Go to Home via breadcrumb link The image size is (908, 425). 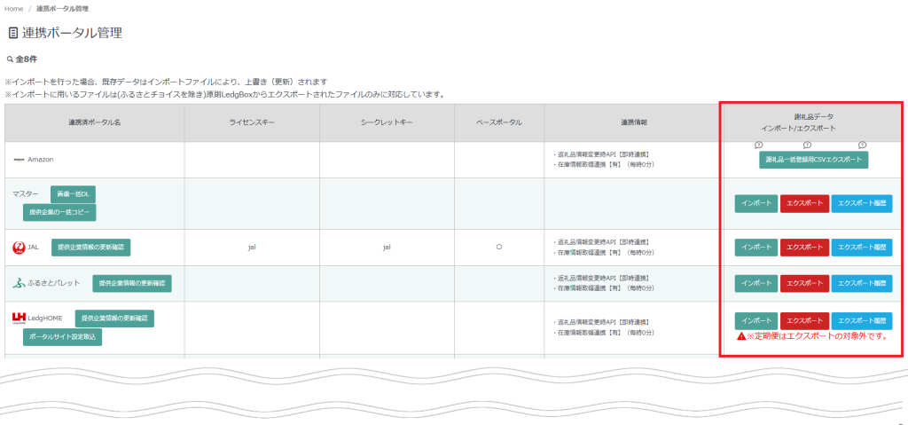14,9
